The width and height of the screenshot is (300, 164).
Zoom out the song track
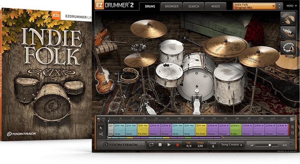[x=292, y=133]
